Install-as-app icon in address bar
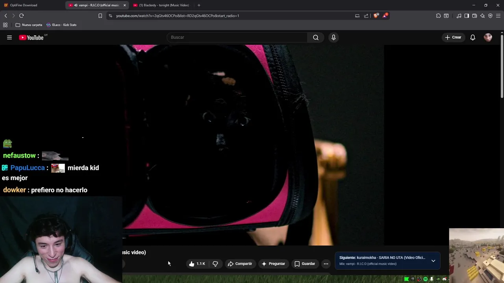The height and width of the screenshot is (283, 504). tap(357, 16)
